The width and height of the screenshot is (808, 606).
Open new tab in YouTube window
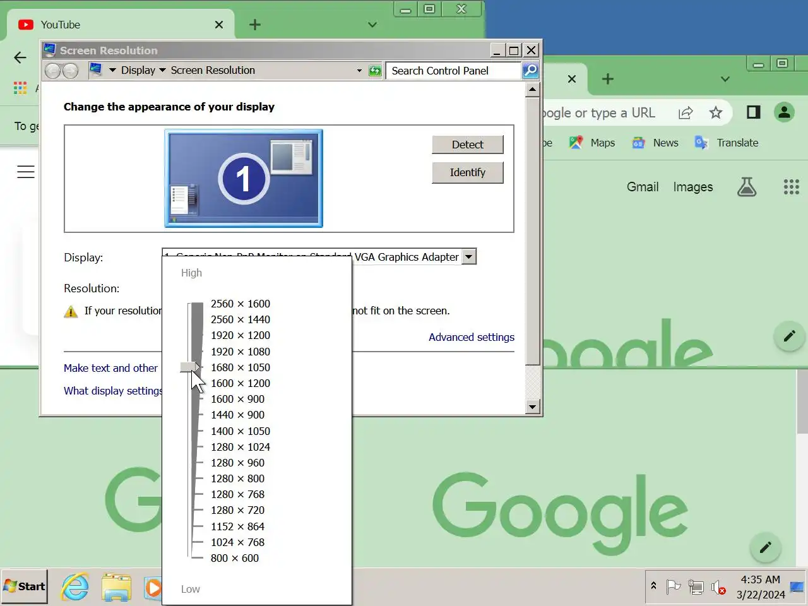[255, 25]
